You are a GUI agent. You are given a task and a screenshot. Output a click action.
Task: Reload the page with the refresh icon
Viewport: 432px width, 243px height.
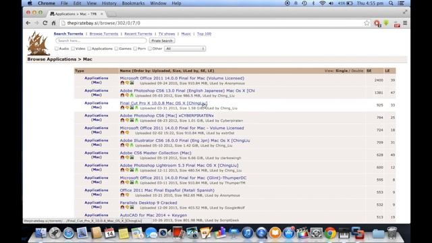[x=45, y=23]
